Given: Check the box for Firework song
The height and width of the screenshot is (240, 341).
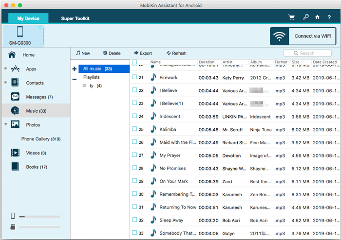Looking at the screenshot, I should coord(134,77).
